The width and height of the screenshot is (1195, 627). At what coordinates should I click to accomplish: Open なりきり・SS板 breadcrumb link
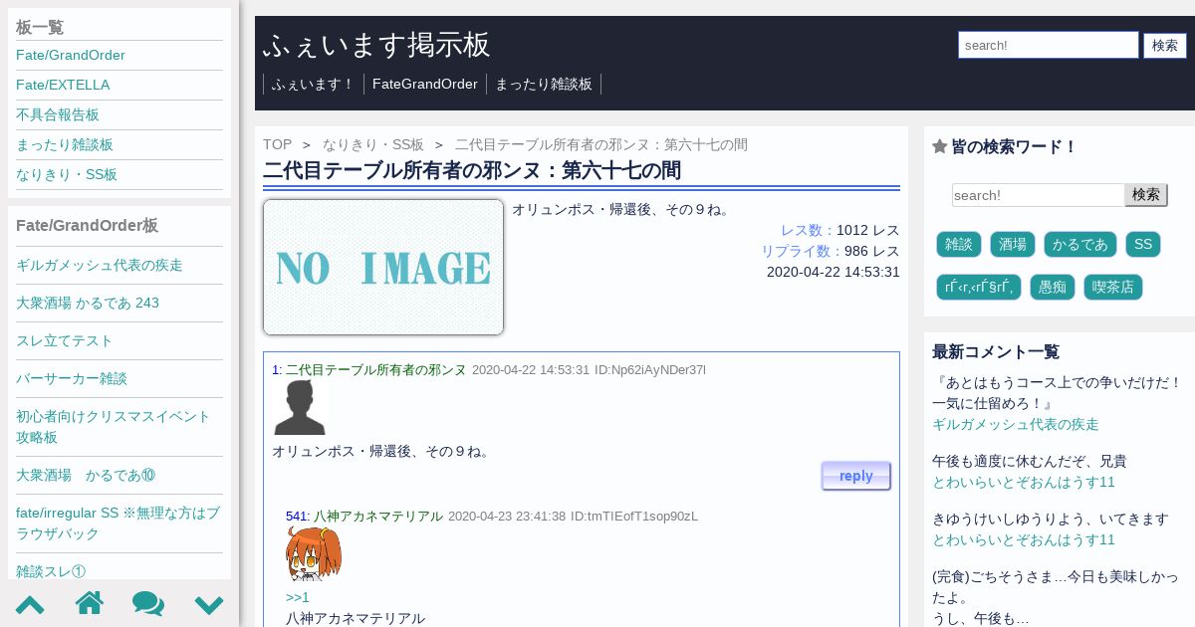click(x=373, y=144)
